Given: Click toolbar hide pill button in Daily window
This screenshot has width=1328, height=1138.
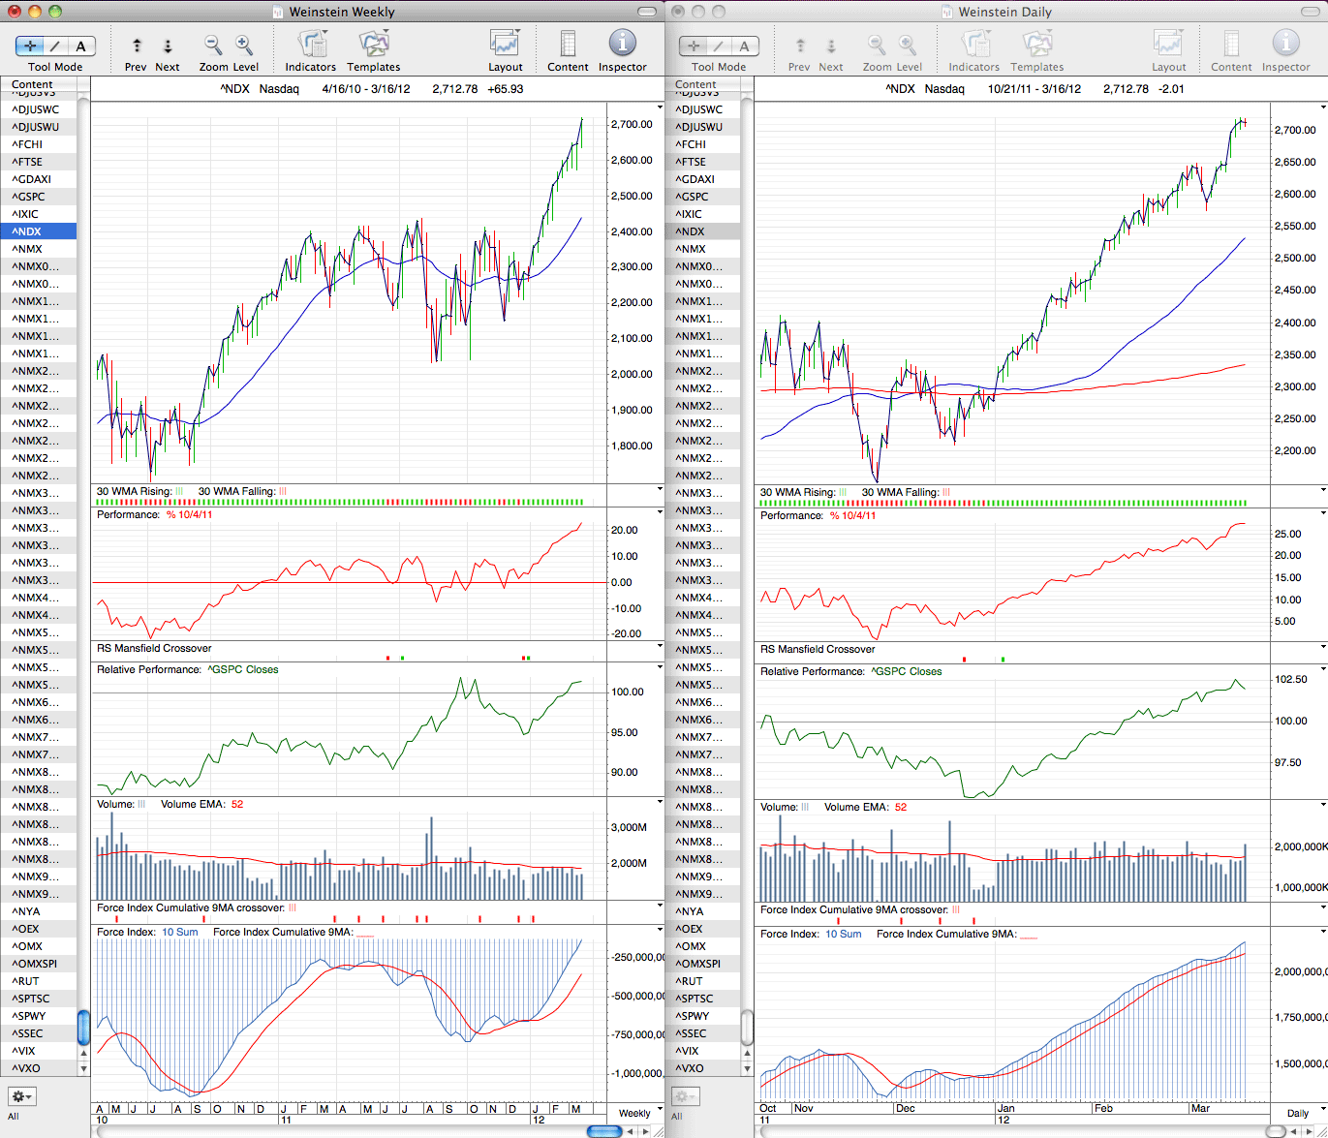Looking at the screenshot, I should pyautogui.click(x=1311, y=12).
